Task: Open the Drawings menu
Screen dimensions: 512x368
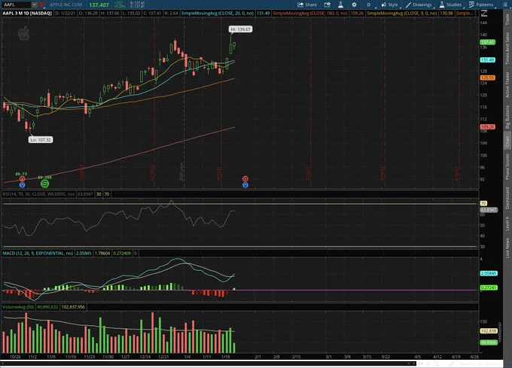Action: click(419, 5)
